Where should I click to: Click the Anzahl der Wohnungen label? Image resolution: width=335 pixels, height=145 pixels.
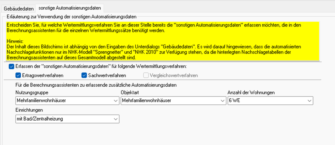click(251, 93)
